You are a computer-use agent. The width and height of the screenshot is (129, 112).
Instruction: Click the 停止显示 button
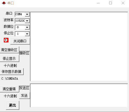9,58
